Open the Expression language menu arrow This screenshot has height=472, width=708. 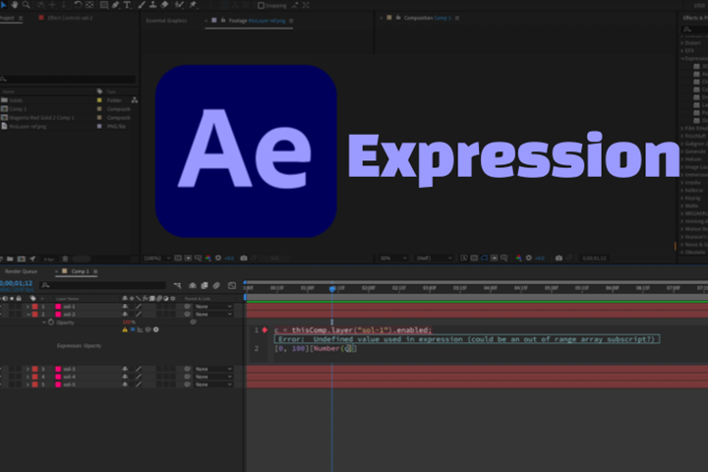(155, 329)
